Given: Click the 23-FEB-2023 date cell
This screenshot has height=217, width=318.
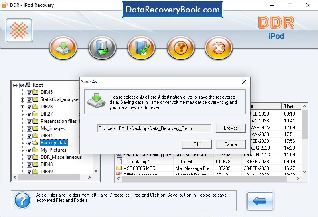Looking at the screenshot, I should 256,168.
